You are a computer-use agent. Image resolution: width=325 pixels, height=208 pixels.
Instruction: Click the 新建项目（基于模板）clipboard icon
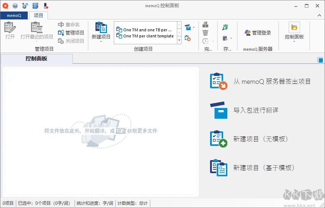(x=218, y=168)
